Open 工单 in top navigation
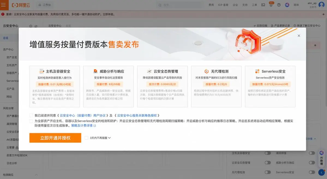This screenshot has width=327, height=179. click(x=254, y=5)
